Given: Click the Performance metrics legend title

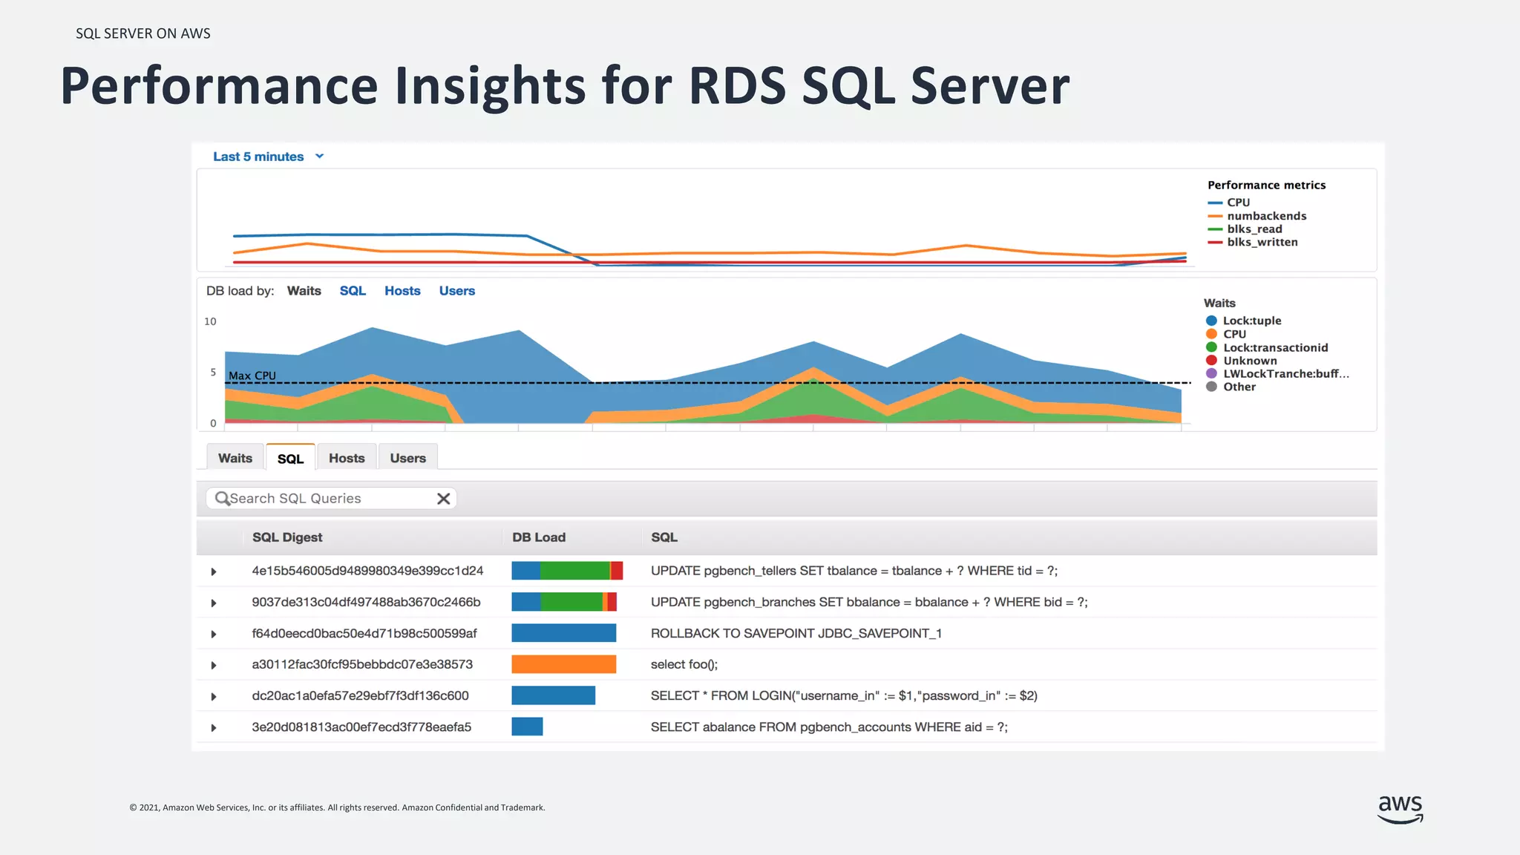Looking at the screenshot, I should (x=1266, y=186).
